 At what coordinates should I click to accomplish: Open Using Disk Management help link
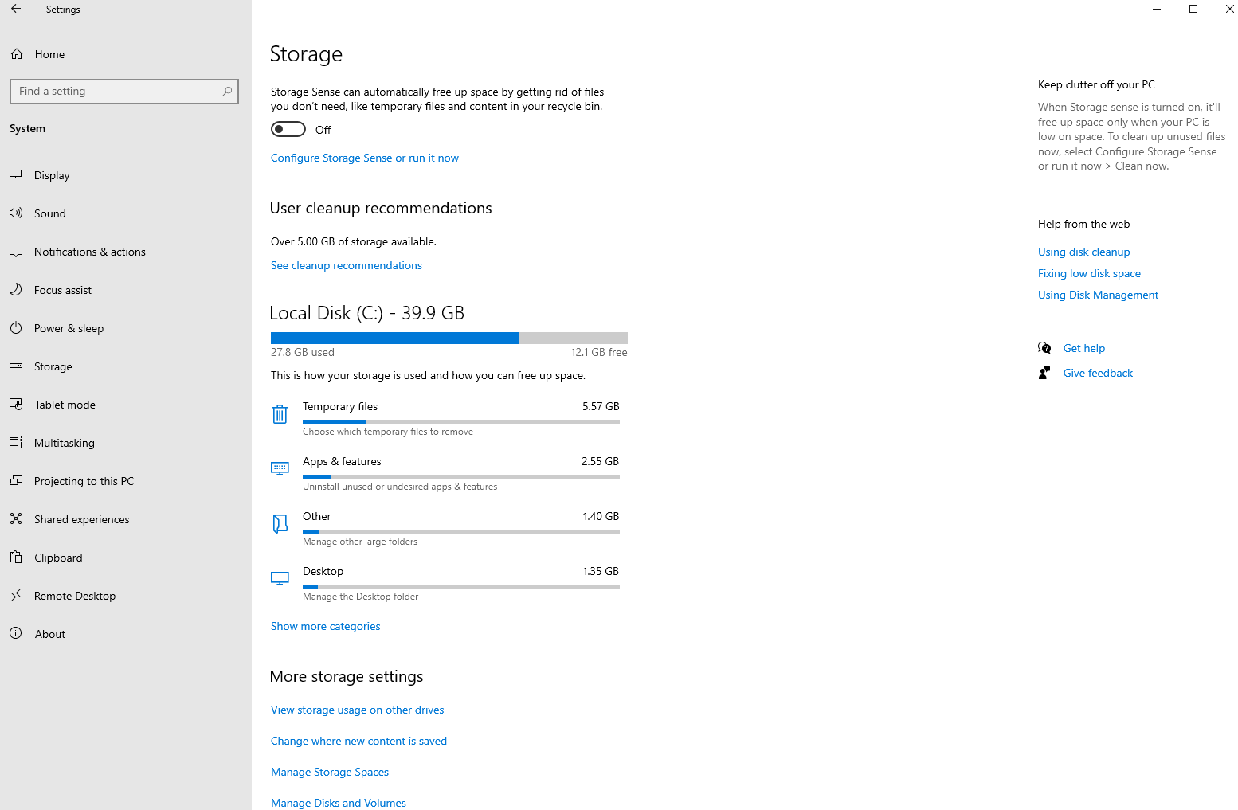[1098, 295]
